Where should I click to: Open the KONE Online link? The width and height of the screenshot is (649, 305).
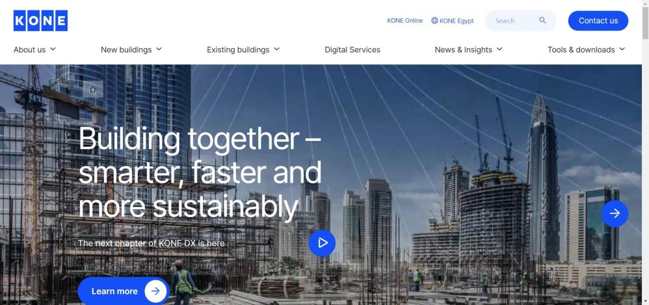[x=404, y=21]
